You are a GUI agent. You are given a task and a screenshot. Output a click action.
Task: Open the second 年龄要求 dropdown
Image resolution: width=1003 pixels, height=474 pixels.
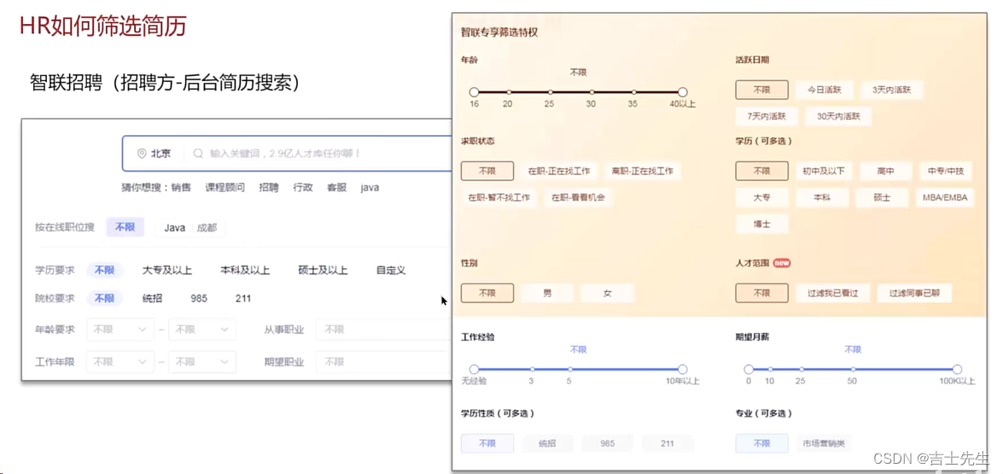[202, 330]
